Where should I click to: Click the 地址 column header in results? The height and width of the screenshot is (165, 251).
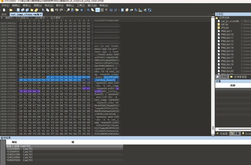tap(14, 142)
